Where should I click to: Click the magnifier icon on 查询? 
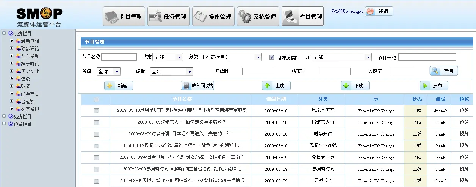tap(436, 71)
